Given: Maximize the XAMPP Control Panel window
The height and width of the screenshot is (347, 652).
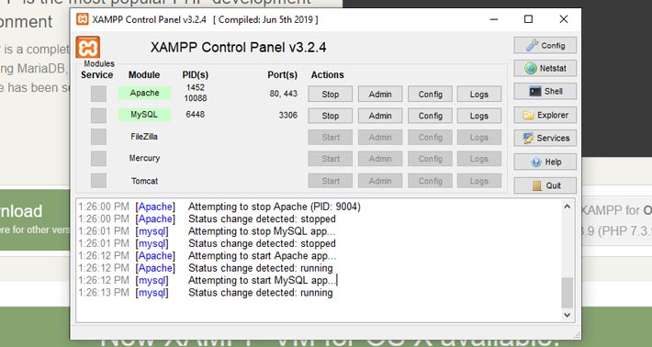Looking at the screenshot, I should click(x=528, y=19).
